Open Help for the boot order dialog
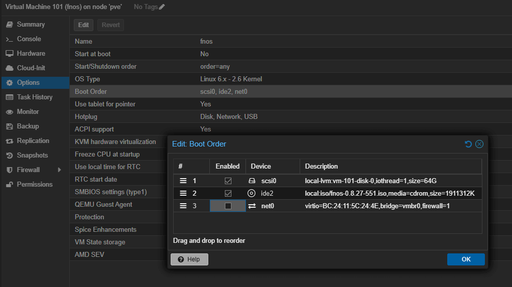Screen dimensions: 512x287 pos(189,259)
